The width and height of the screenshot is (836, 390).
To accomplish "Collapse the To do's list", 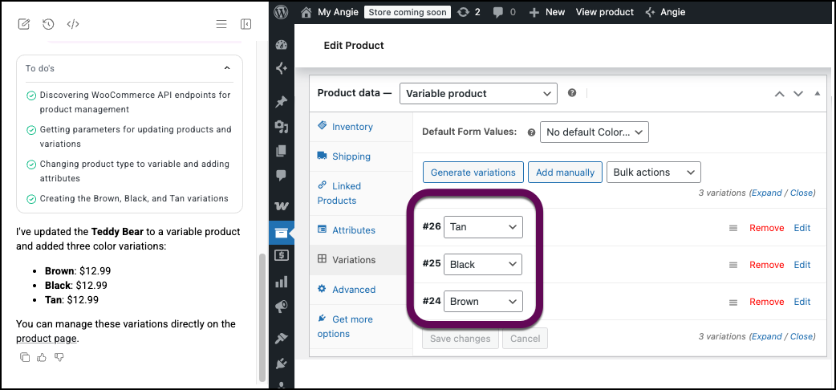I will (x=227, y=68).
